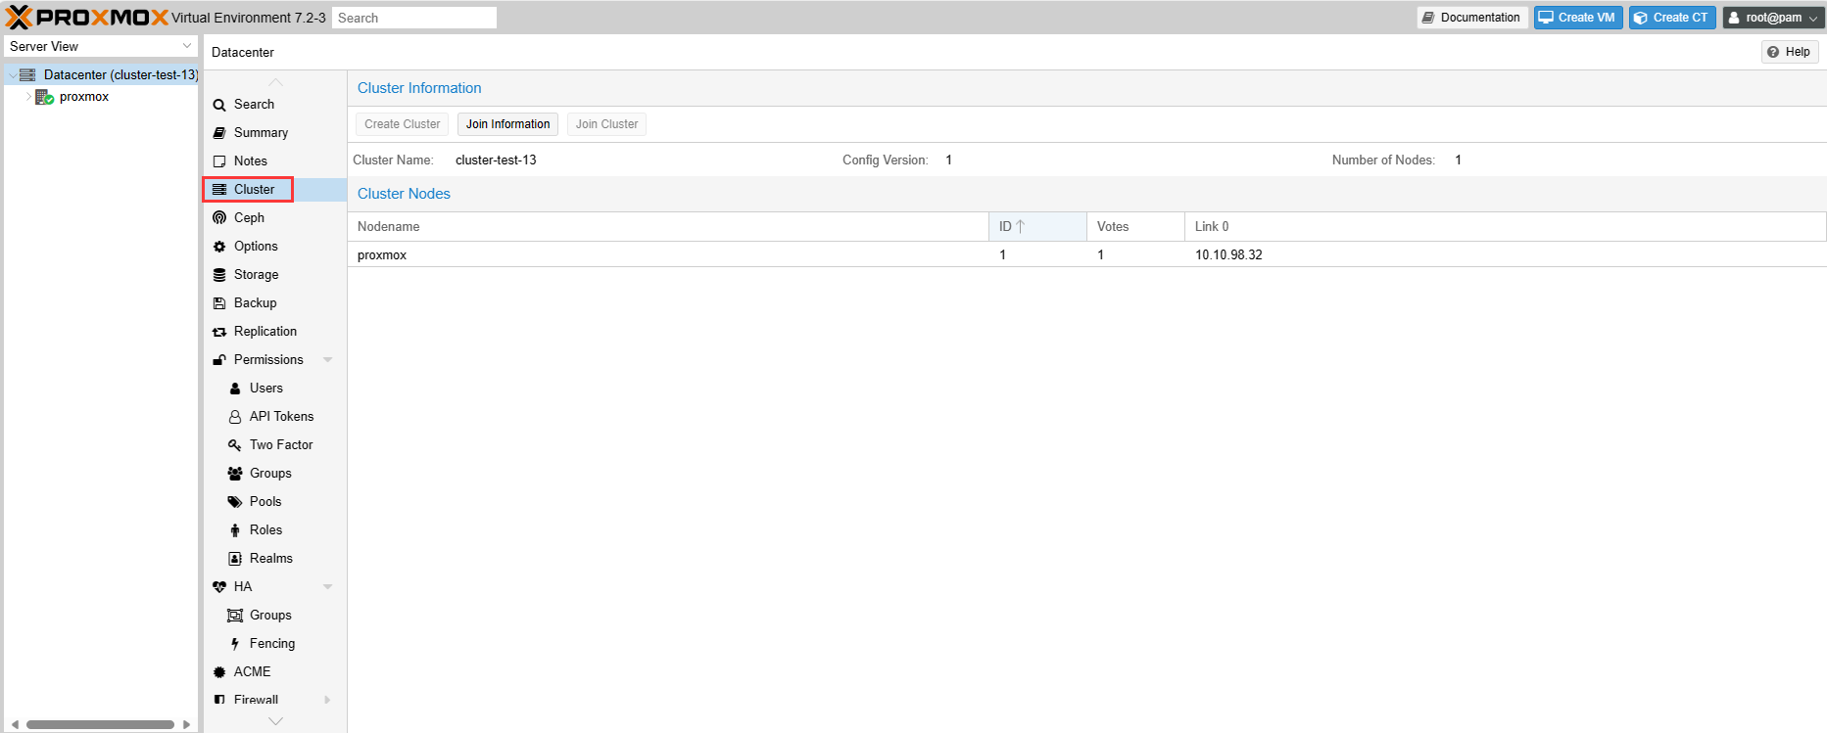Open the Documentation button
Screen dimensions: 1827x733
click(1472, 18)
